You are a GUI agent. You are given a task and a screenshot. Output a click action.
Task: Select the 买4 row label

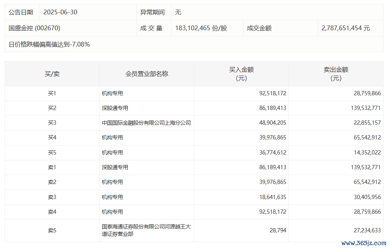tap(52, 137)
